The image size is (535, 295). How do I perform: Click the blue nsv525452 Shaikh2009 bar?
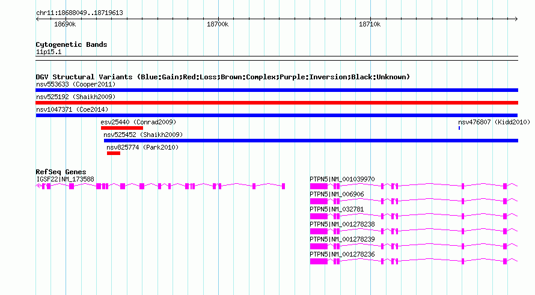tap(311, 141)
